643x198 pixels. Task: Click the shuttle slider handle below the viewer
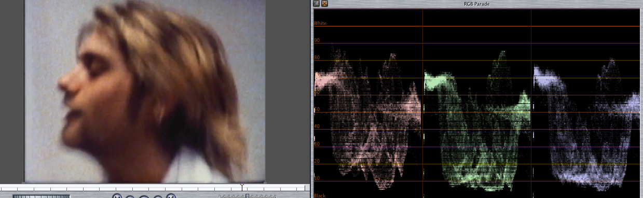point(247,196)
